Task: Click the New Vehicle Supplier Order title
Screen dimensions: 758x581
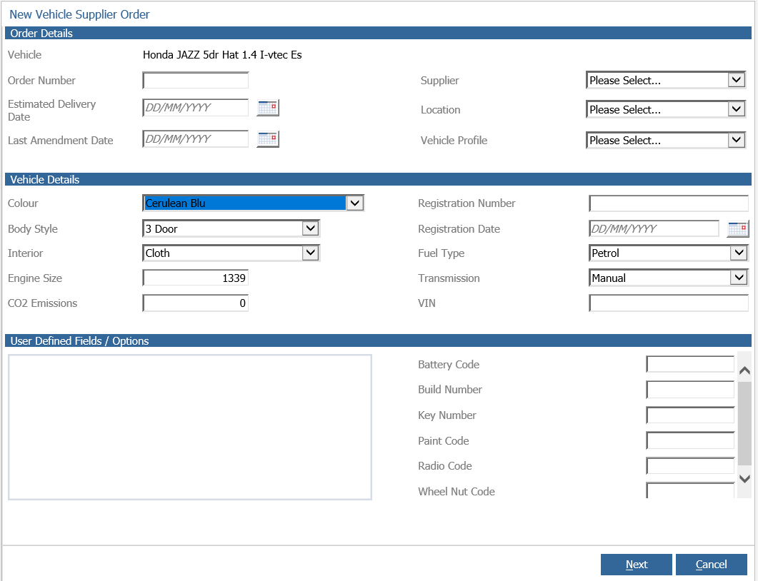Action: (x=80, y=14)
